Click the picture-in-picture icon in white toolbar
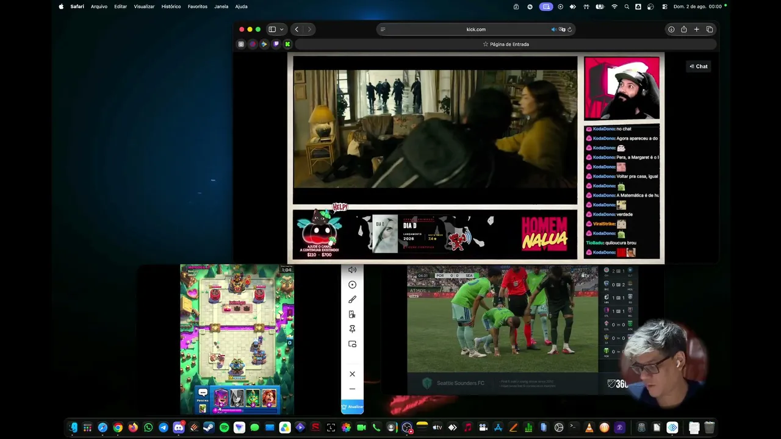781x439 pixels. coord(352,344)
